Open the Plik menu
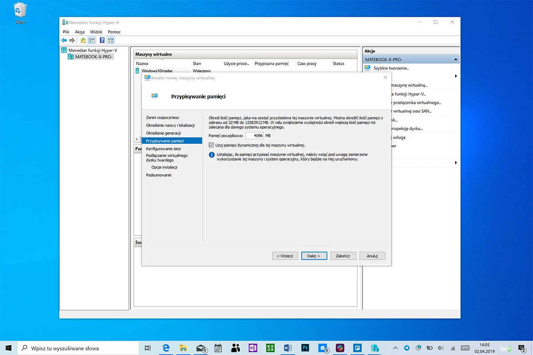Image resolution: width=533 pixels, height=355 pixels. [66, 32]
